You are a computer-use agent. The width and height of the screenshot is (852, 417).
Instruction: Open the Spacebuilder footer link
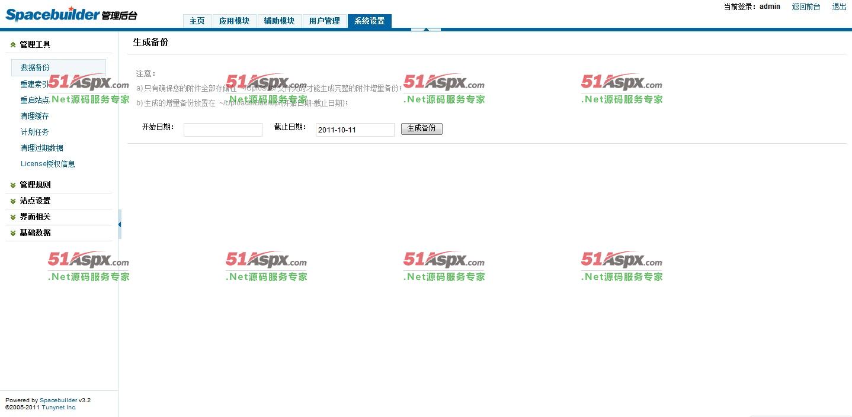[59, 400]
